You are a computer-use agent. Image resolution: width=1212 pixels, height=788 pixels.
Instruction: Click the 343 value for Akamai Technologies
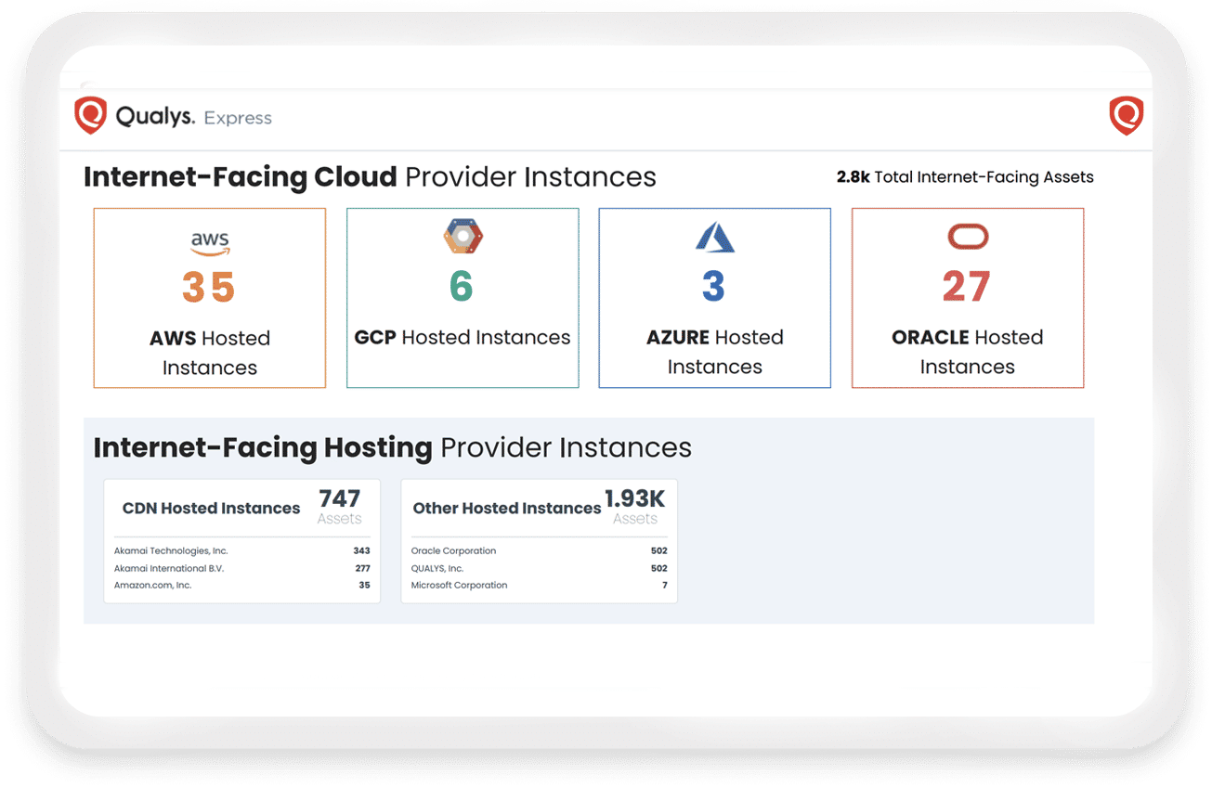362,551
